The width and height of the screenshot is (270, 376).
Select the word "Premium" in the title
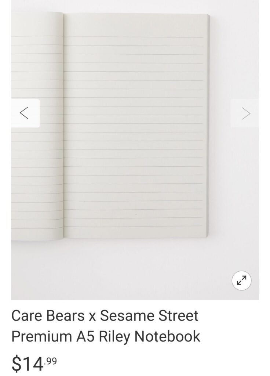pyautogui.click(x=42, y=336)
